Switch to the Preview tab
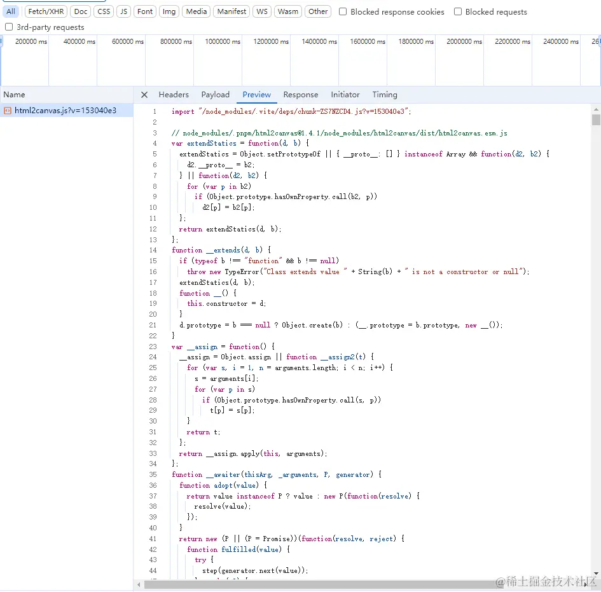 coord(256,95)
